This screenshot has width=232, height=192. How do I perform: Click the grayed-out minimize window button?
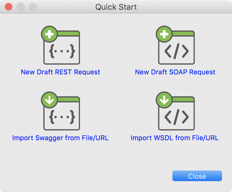(21, 6)
